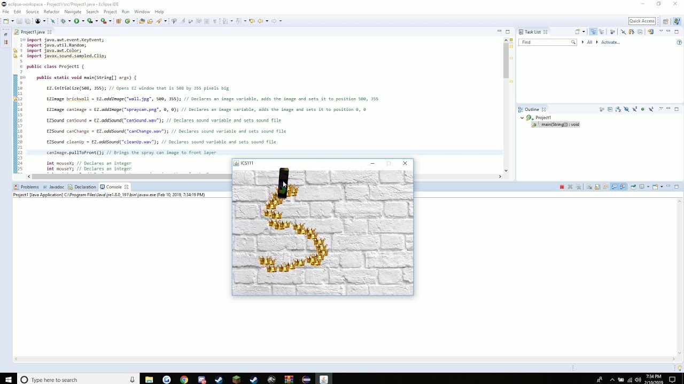This screenshot has width=684, height=384.
Task: Click the Debug bug icon
Action: (63, 21)
